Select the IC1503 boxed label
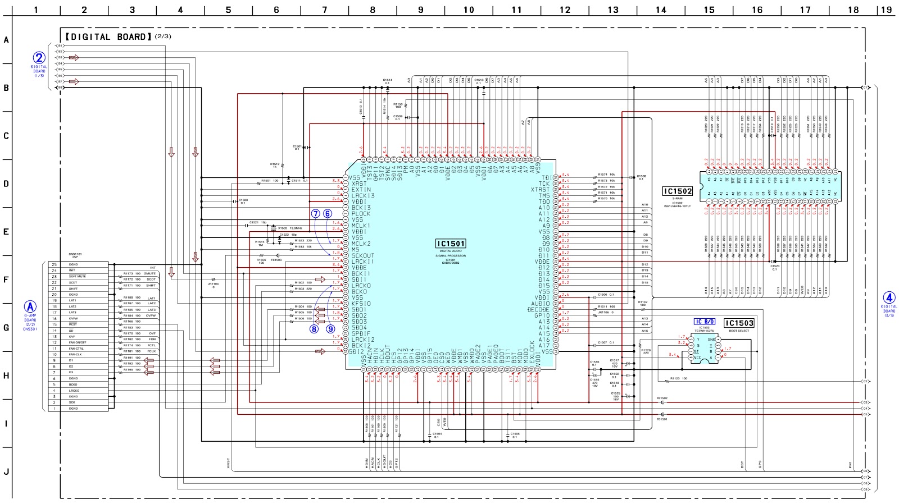Viewport: 899px width, 504px height. pos(739,323)
